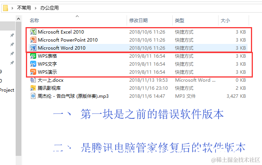
Task: Click date 2018/11/6 14:47 of mp3 file
Action: tap(147, 96)
